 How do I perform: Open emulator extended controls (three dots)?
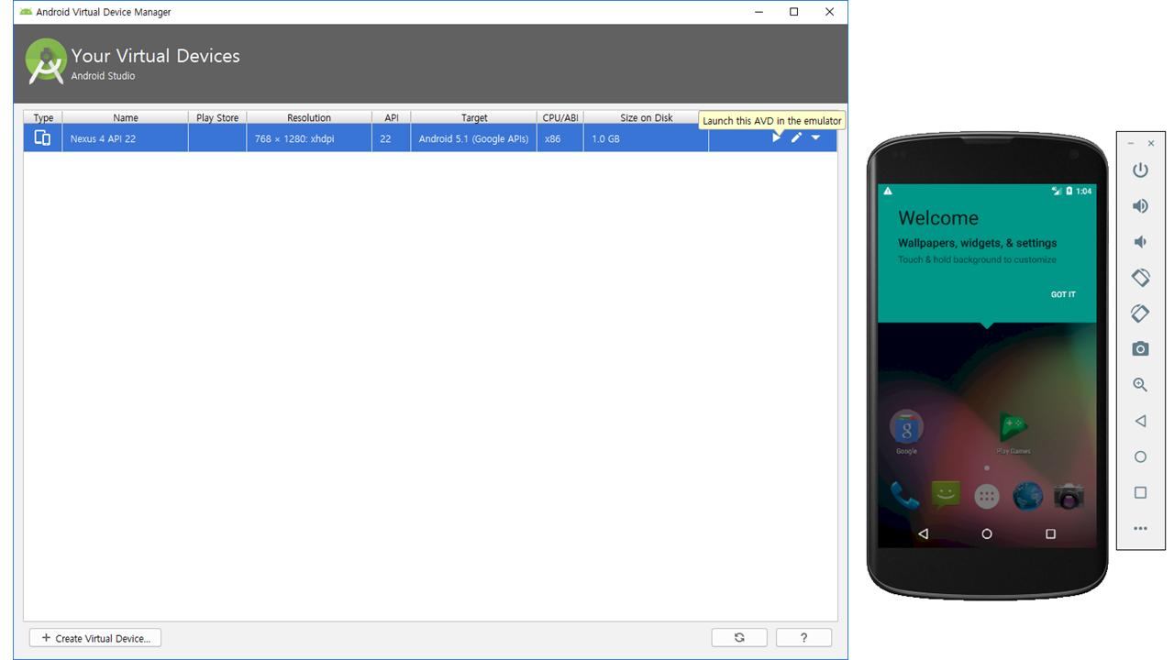(1140, 528)
